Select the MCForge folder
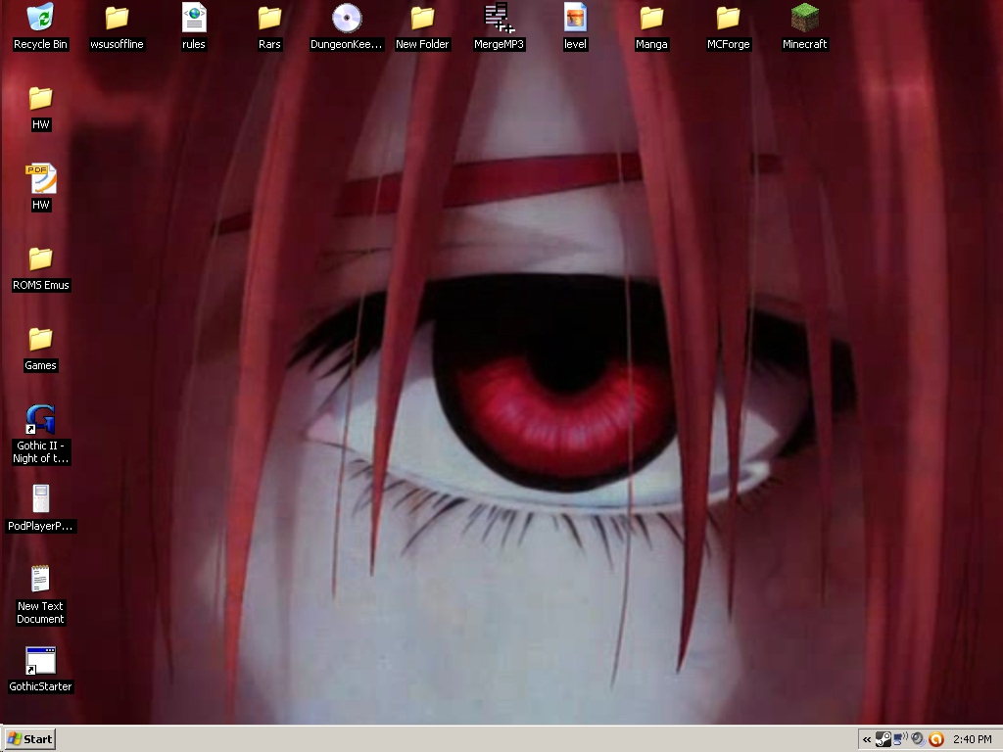The image size is (1003, 752). (728, 18)
